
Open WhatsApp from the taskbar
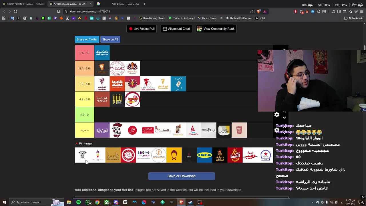(88, 202)
